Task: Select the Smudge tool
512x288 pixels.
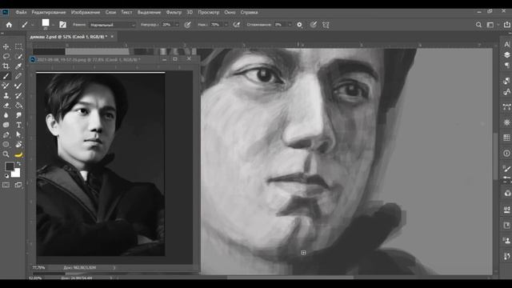Action: click(x=18, y=115)
